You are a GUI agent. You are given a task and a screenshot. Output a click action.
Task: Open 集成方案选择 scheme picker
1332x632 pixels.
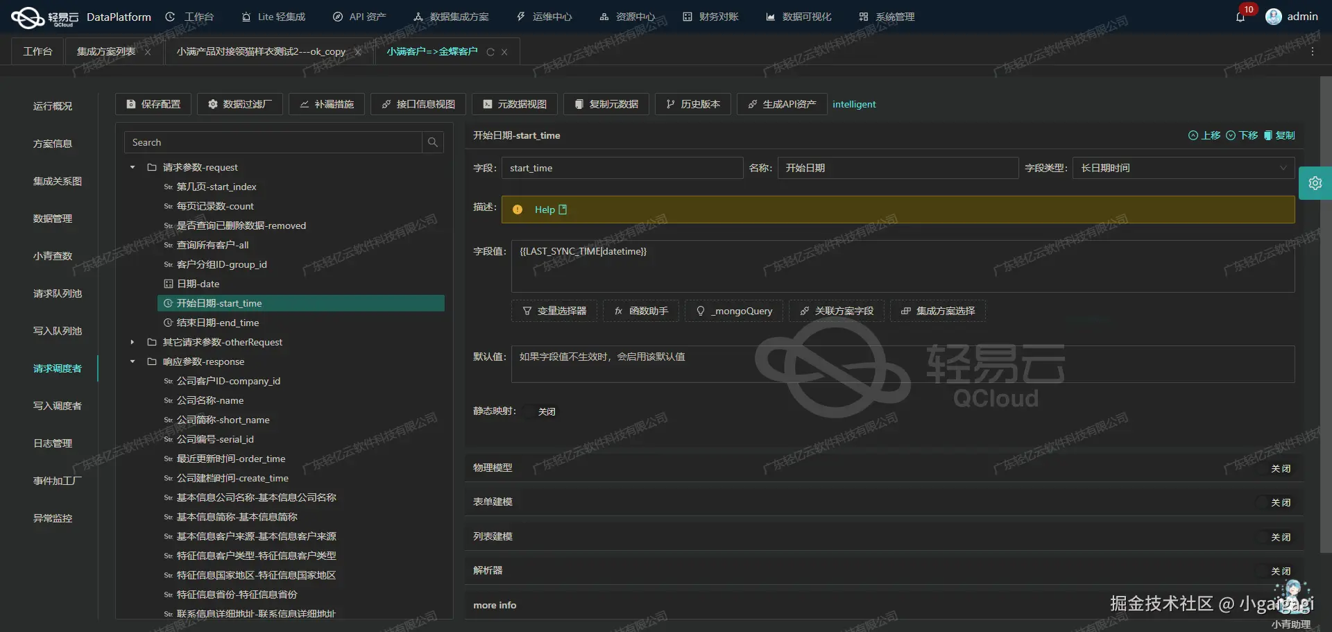coord(937,311)
